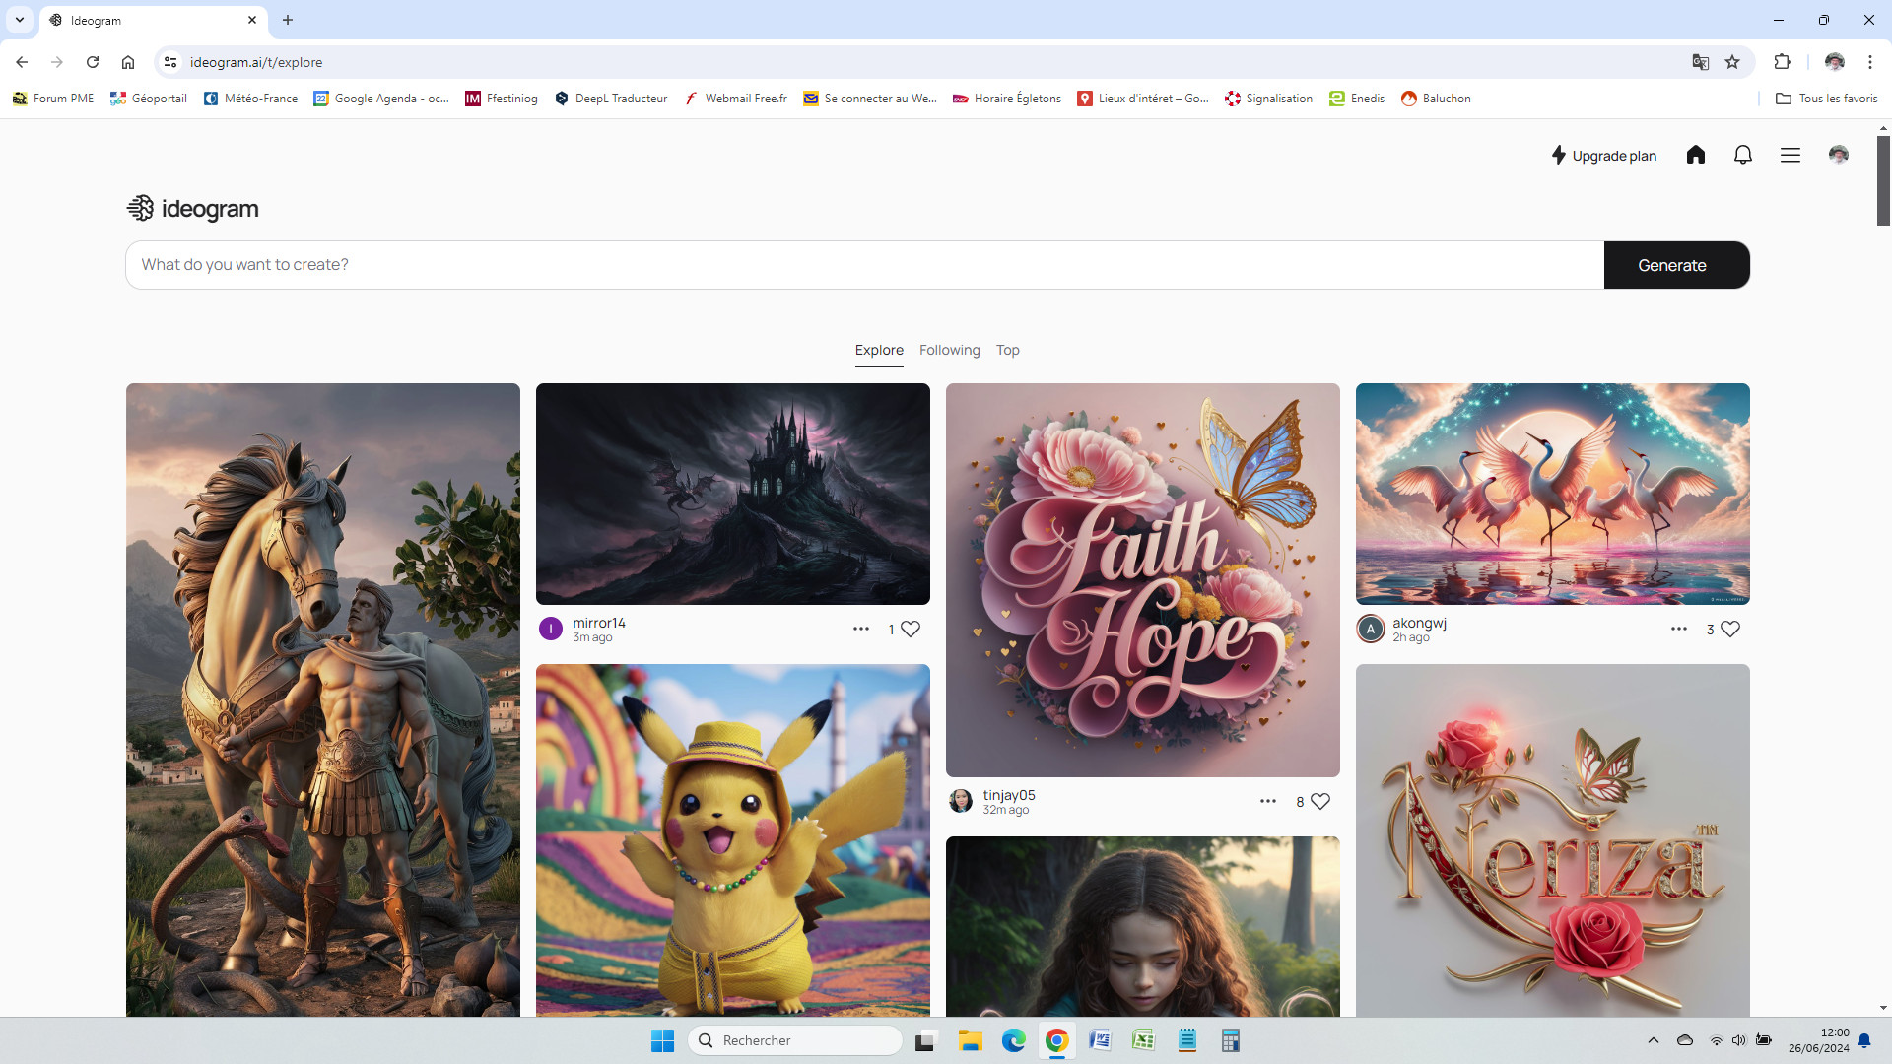Switch to the Top tab
Screen dimensions: 1892x1064
click(1007, 350)
